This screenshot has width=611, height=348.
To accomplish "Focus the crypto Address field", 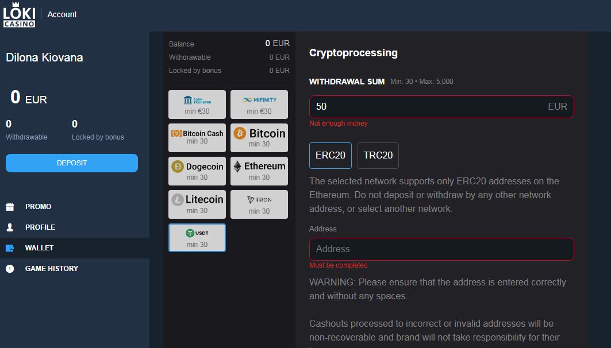I will [x=441, y=249].
